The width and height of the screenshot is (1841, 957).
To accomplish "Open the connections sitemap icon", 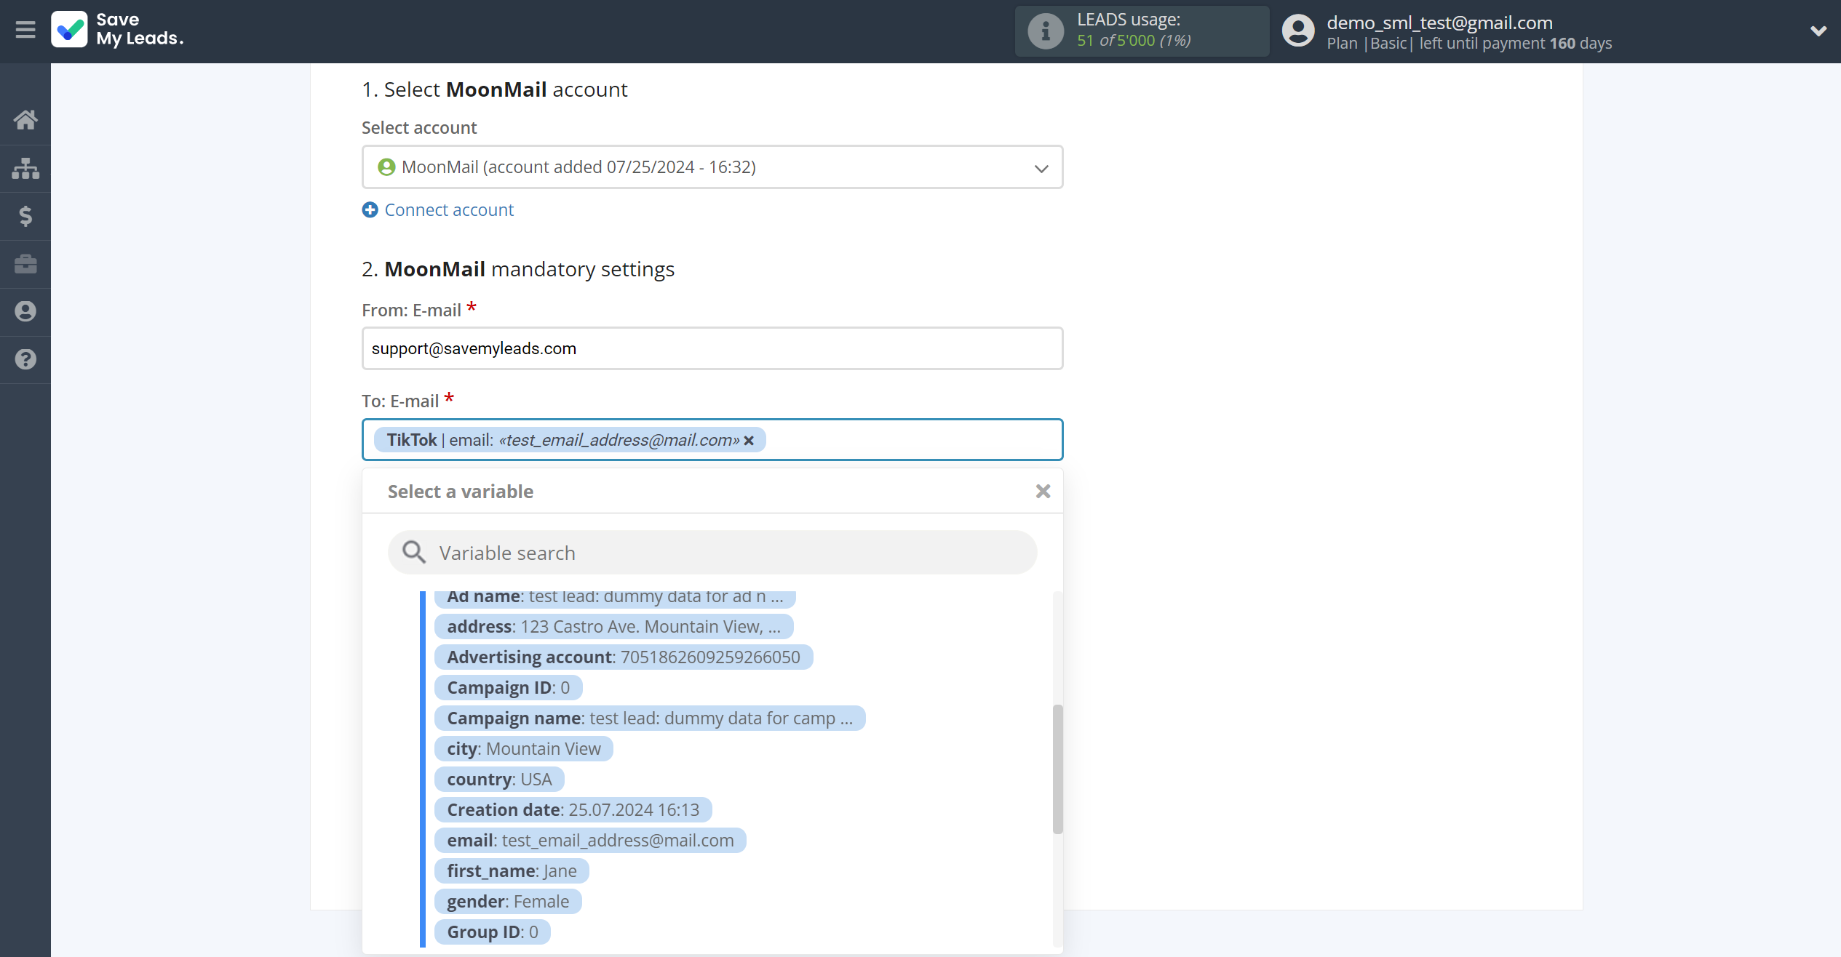I will 25,168.
